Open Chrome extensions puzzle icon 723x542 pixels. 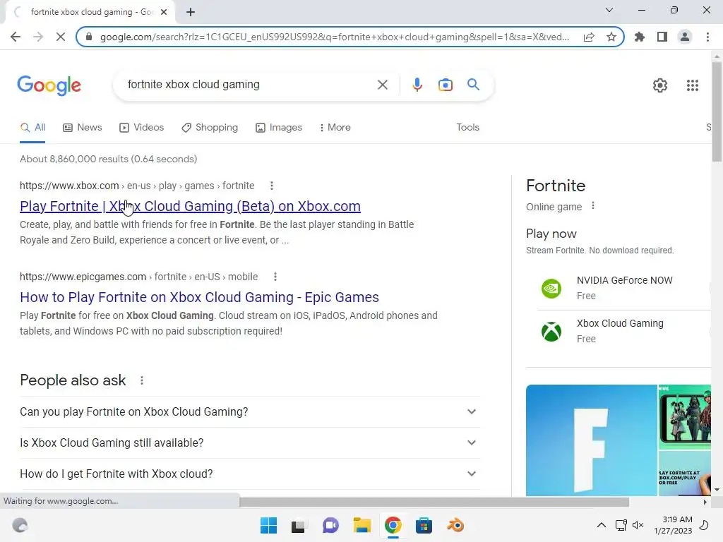point(640,37)
